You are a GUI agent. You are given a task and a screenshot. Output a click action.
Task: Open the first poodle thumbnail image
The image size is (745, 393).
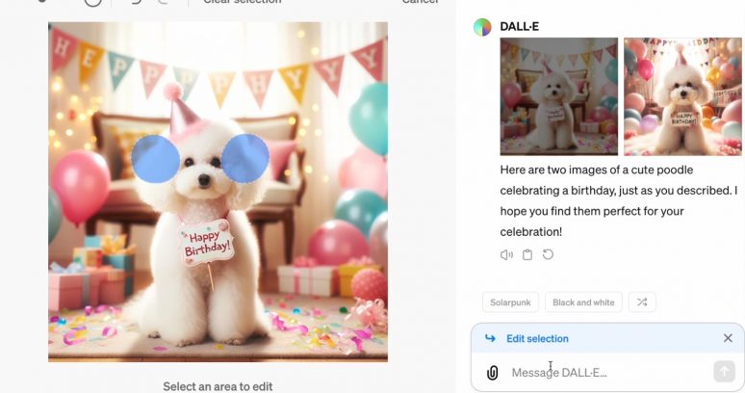tap(559, 96)
